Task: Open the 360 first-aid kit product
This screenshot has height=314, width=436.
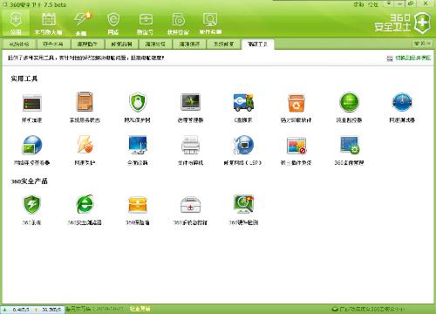Action: 190,210
